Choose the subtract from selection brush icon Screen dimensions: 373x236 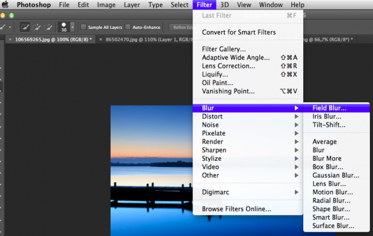tap(48, 27)
